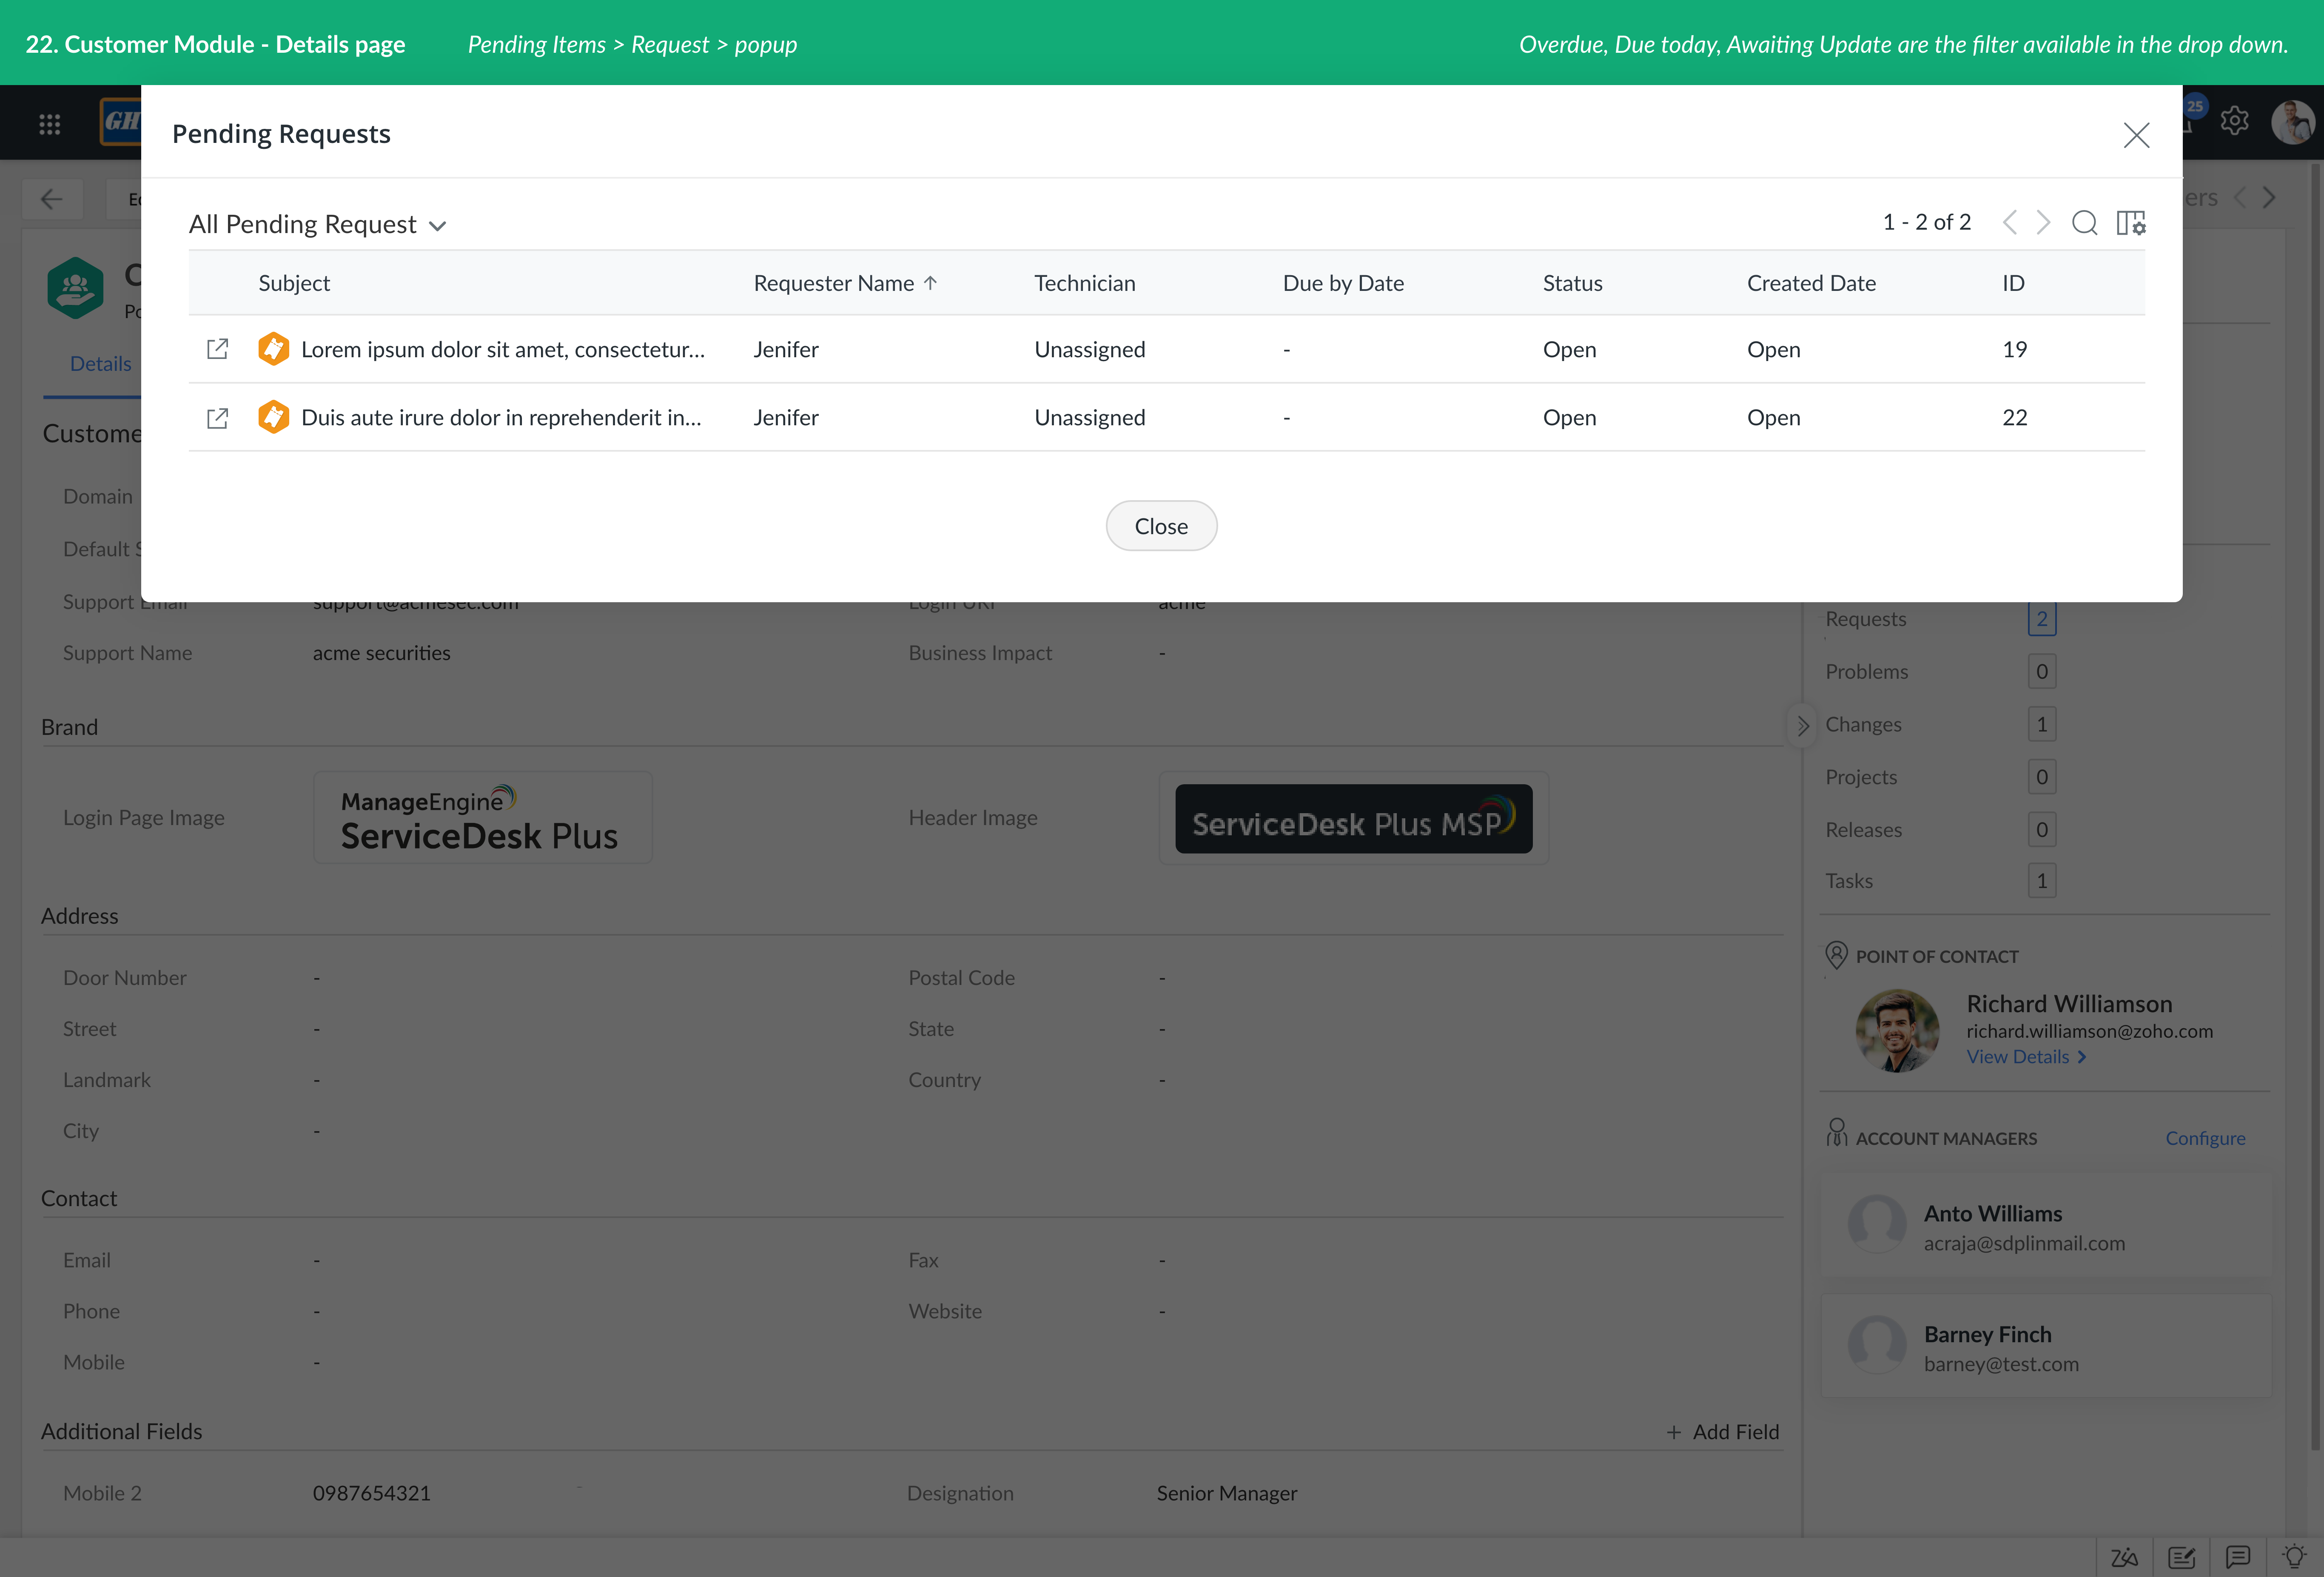Open the lightbulb tips icon in bottom bar
The width and height of the screenshot is (2324, 1577).
tap(2294, 1556)
